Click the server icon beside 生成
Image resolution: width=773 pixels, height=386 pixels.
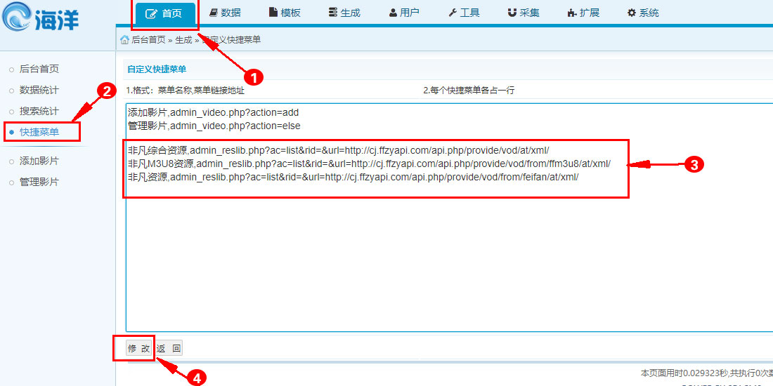[333, 13]
